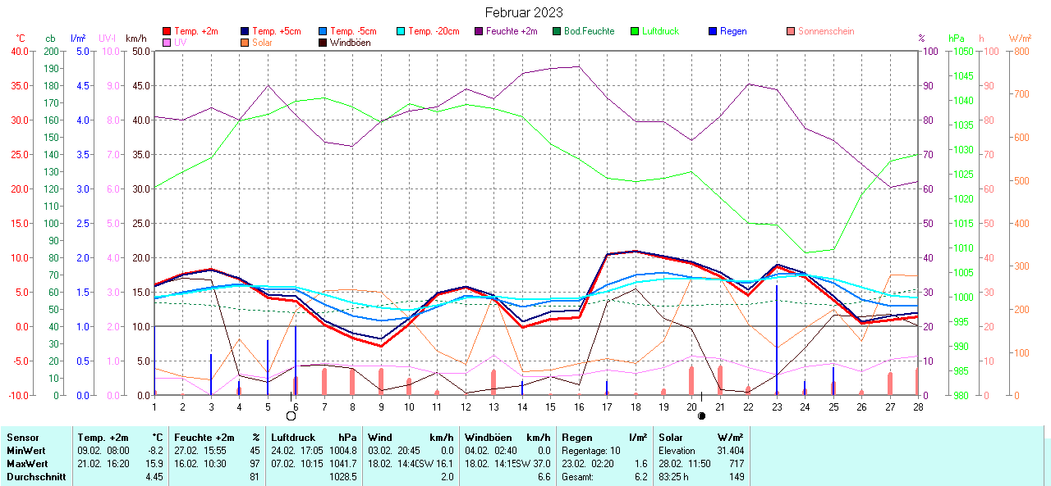Select the 'Solar' legend label
Screen dimensions: 1051x486
(262, 43)
